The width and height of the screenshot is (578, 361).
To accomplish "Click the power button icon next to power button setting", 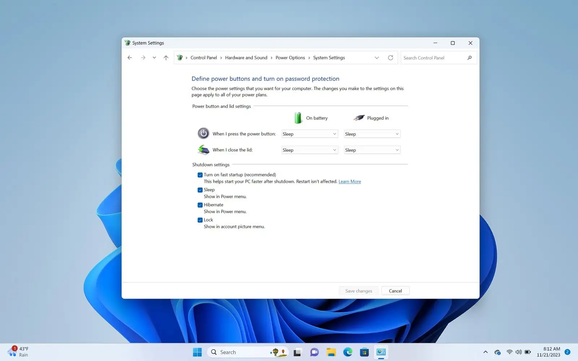I will pos(203,133).
